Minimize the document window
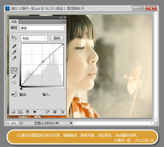Viewport: 164px width, 147px height. 136,8
